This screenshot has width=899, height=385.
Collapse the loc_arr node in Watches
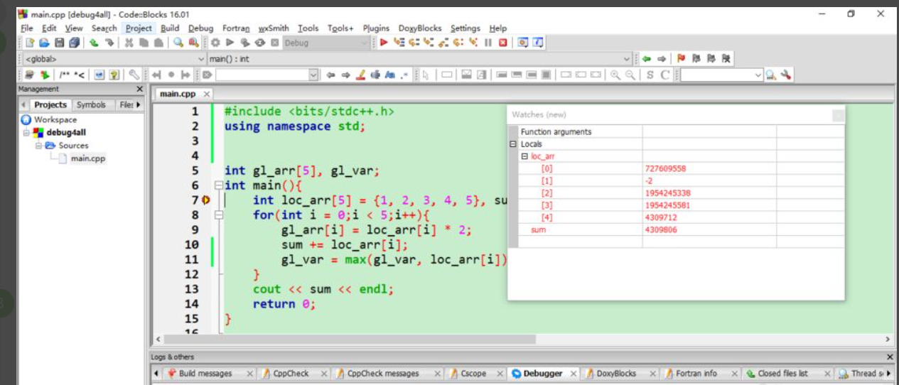coord(524,156)
